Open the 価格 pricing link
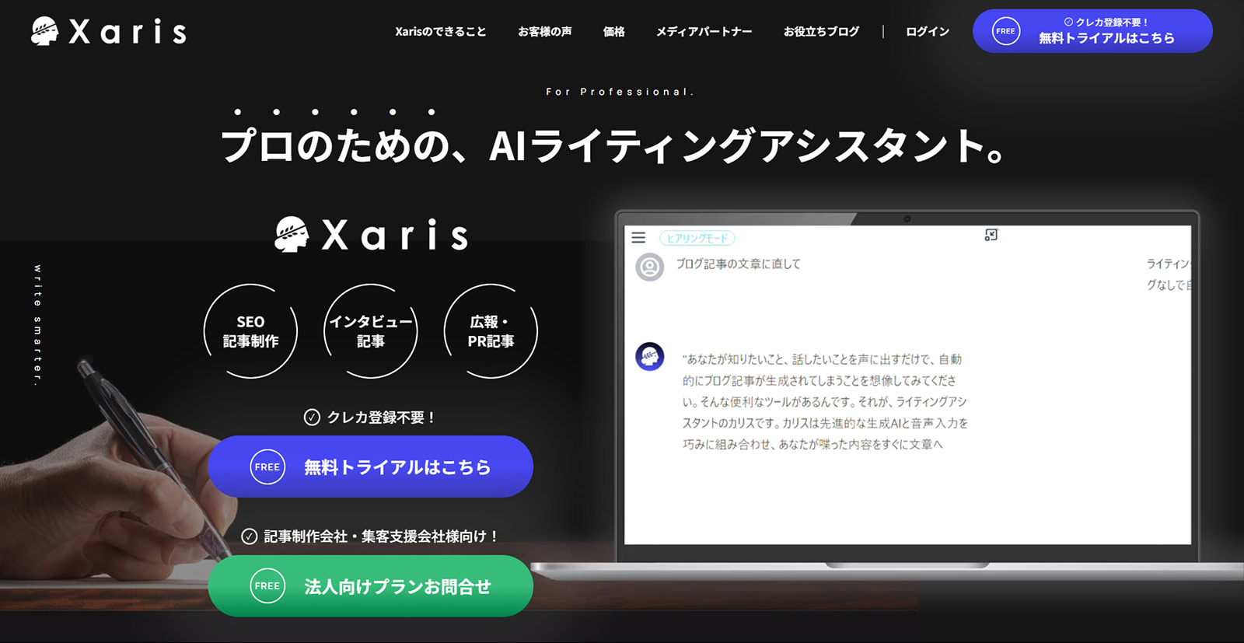The width and height of the screenshot is (1244, 643). tap(613, 32)
